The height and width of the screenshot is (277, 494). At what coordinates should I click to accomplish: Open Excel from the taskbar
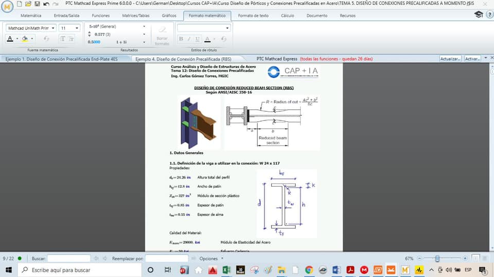[226, 270]
